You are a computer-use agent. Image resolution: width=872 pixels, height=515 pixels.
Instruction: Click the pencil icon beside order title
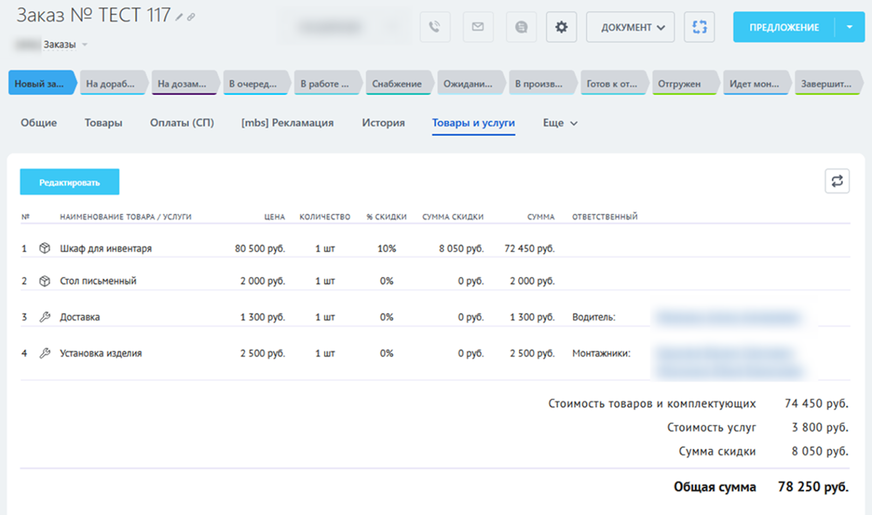coord(179,17)
